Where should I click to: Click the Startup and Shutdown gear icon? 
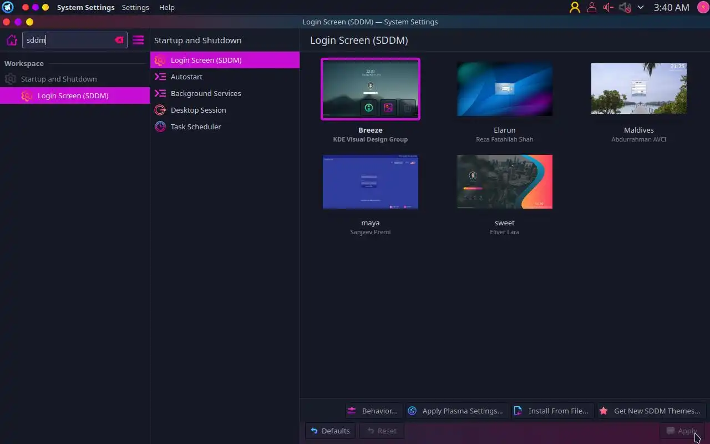point(10,79)
